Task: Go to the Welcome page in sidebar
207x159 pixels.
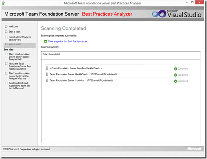Action: tap(13, 26)
